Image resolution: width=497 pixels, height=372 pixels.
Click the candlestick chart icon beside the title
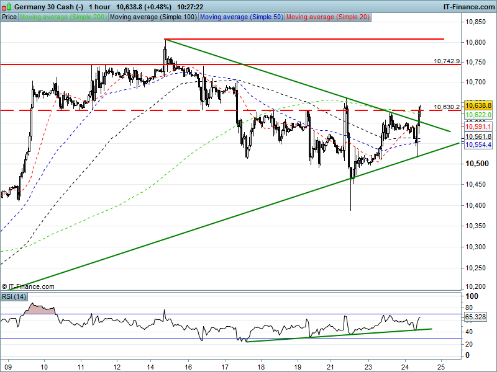coord(7,7)
